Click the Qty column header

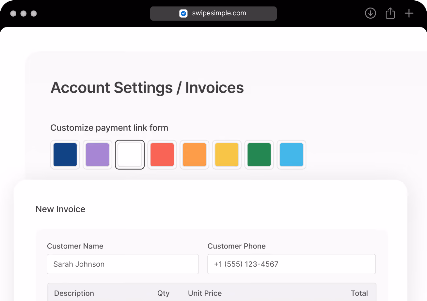pos(164,293)
